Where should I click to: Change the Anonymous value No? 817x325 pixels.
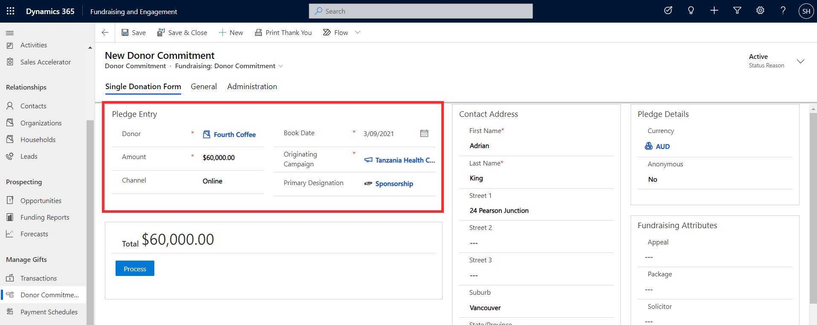tap(652, 180)
